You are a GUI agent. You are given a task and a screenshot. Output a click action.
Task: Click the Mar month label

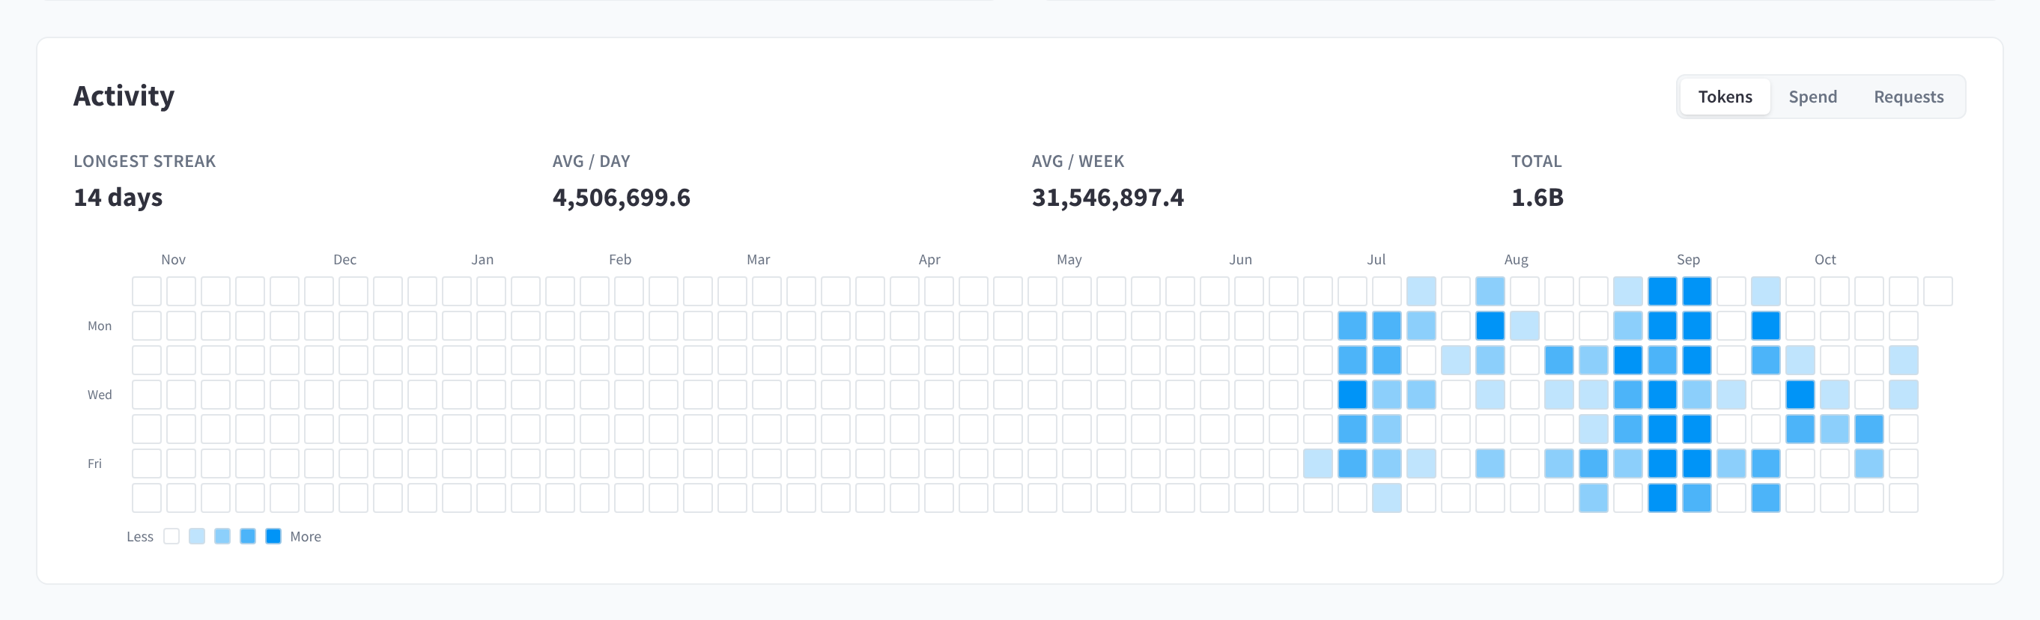pos(758,260)
